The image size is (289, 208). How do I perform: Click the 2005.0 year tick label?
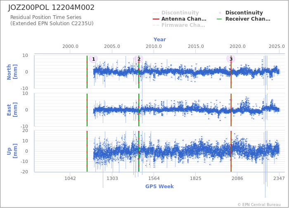112,46
